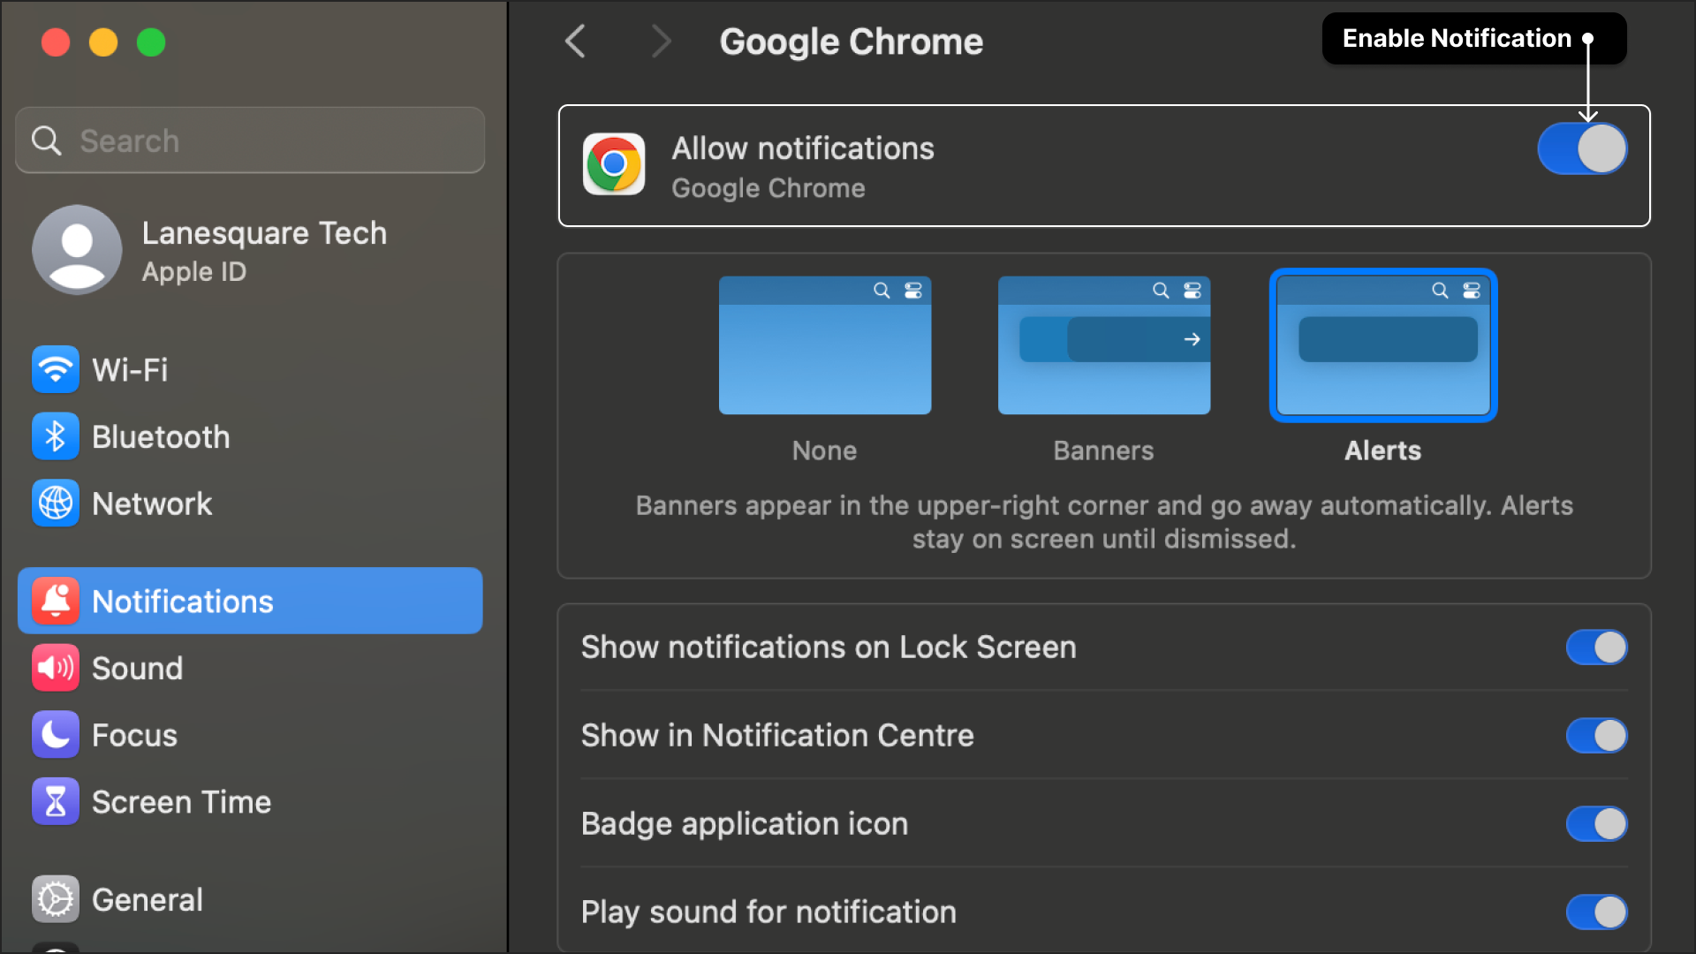The height and width of the screenshot is (954, 1696).
Task: Click the Focus moon icon
Action: click(55, 735)
